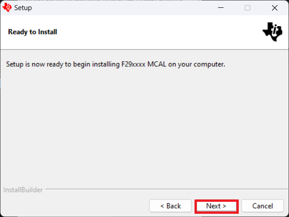Click the separator line beside InstallBuilder
The height and width of the screenshot is (217, 289).
(161, 190)
